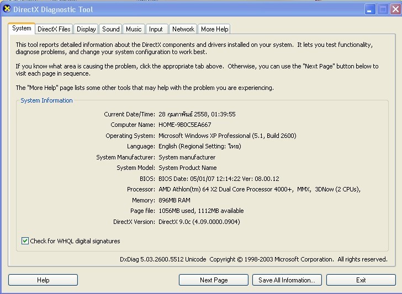Toggle Check for WHQL digital signatures checkbox
402x294 pixels.
point(25,240)
